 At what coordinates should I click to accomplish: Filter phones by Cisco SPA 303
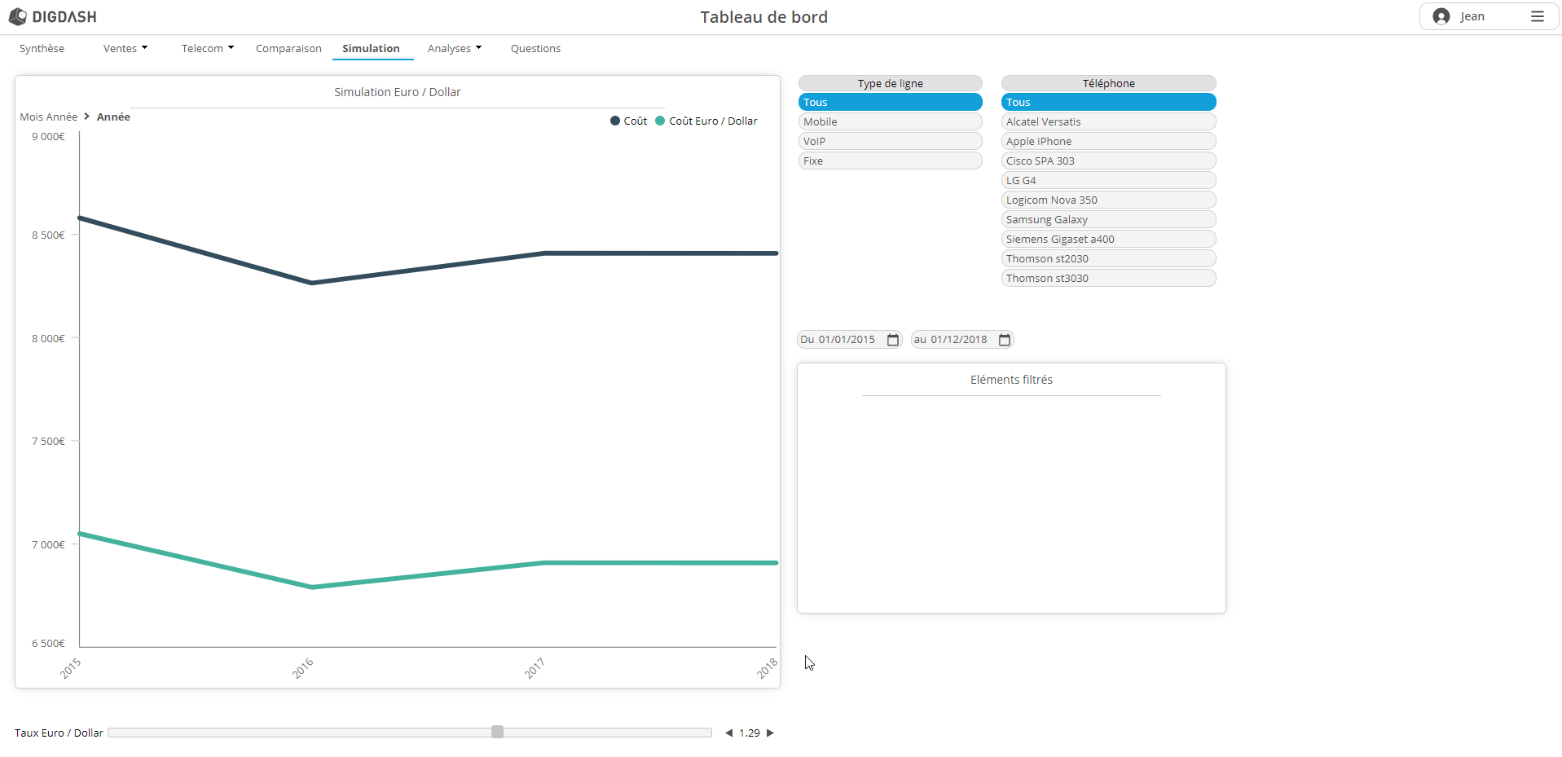pos(1108,161)
